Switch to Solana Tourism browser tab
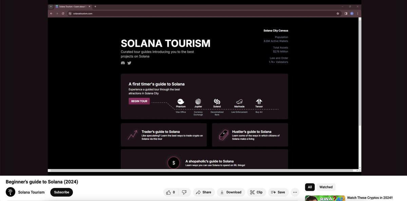Viewport: 407px width, 201px height. tap(73, 6)
